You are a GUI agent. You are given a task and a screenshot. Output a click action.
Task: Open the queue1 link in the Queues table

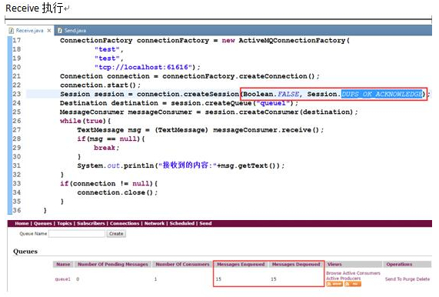click(63, 279)
